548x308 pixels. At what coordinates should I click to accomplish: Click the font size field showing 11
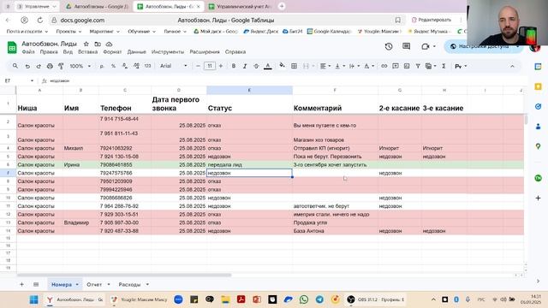[209, 66]
